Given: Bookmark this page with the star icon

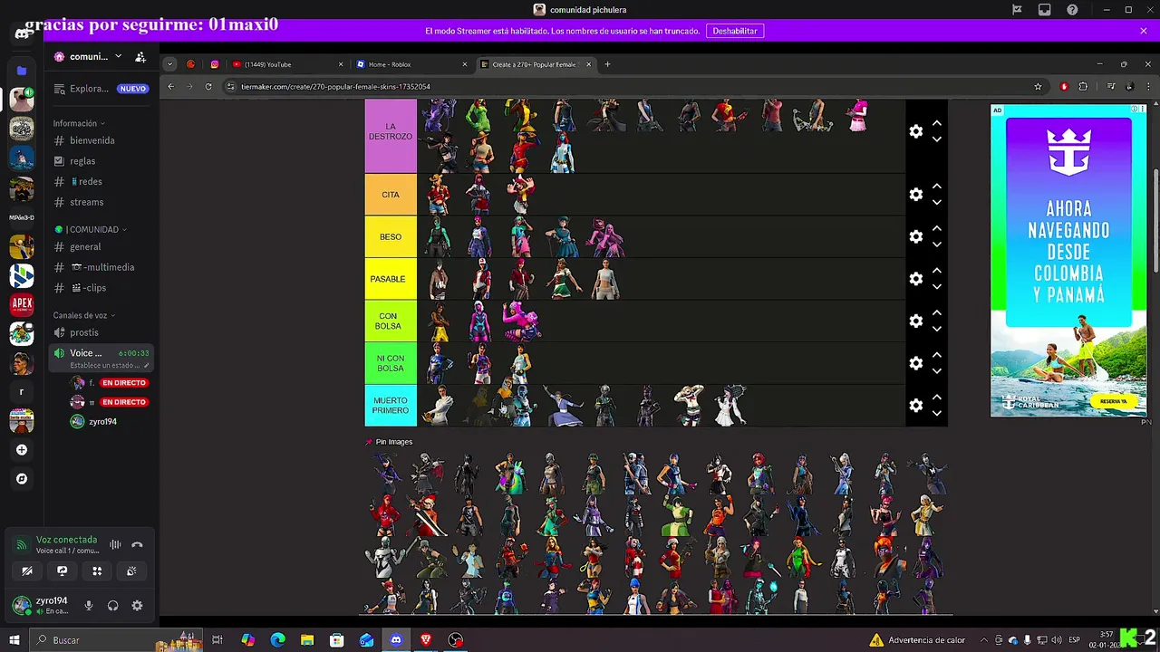Looking at the screenshot, I should [x=1038, y=87].
